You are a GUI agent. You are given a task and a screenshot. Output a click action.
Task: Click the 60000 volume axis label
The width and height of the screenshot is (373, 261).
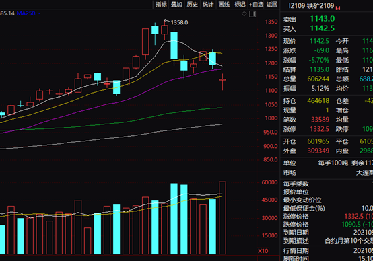(x=269, y=182)
